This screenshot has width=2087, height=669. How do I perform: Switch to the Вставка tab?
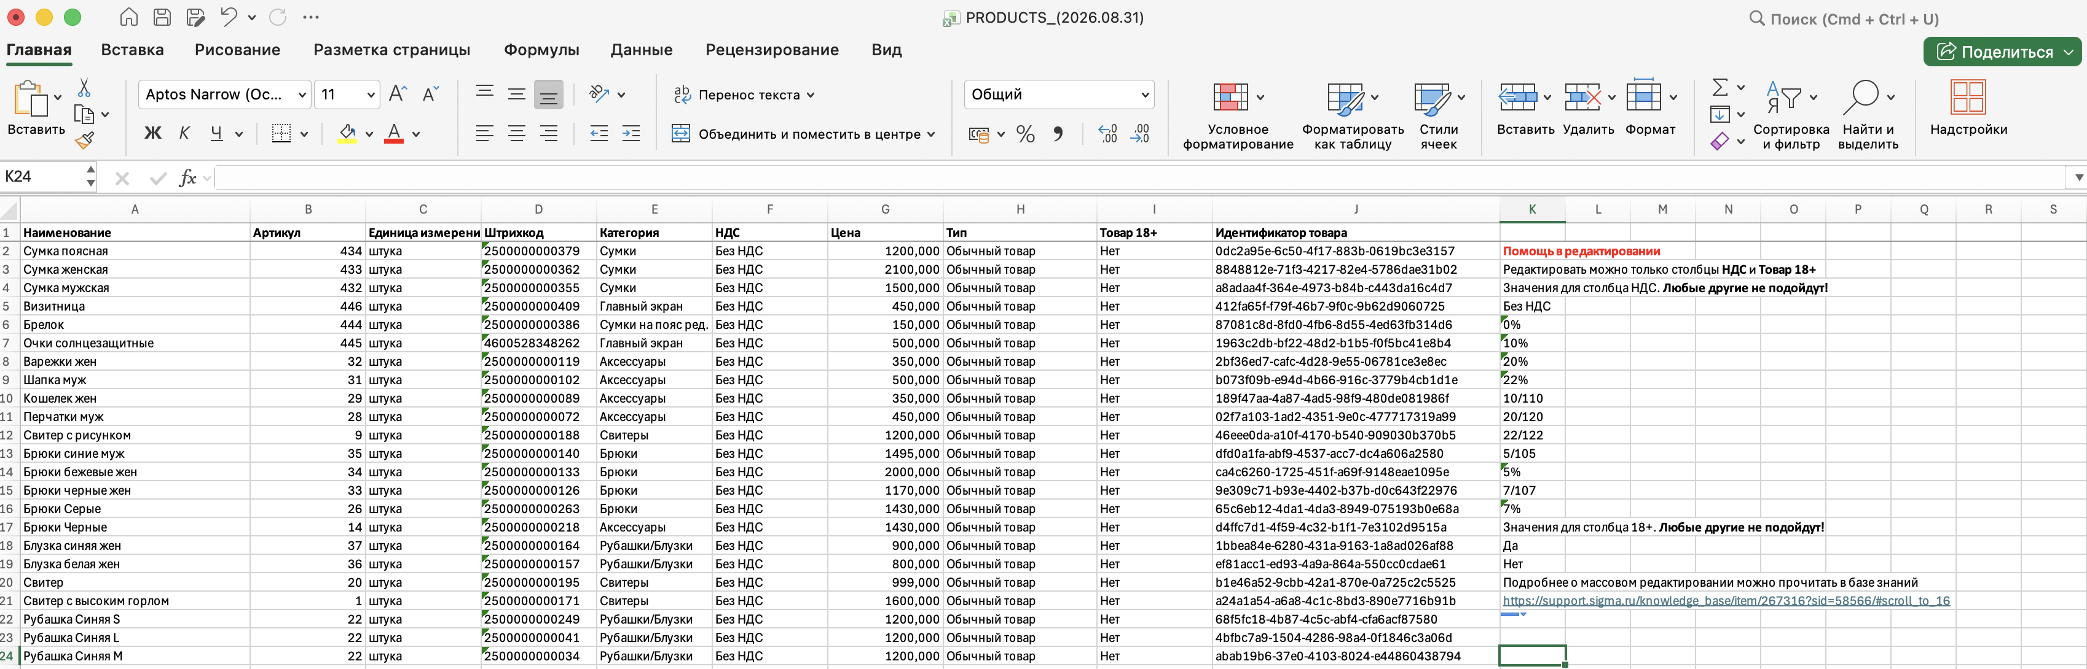click(x=132, y=50)
